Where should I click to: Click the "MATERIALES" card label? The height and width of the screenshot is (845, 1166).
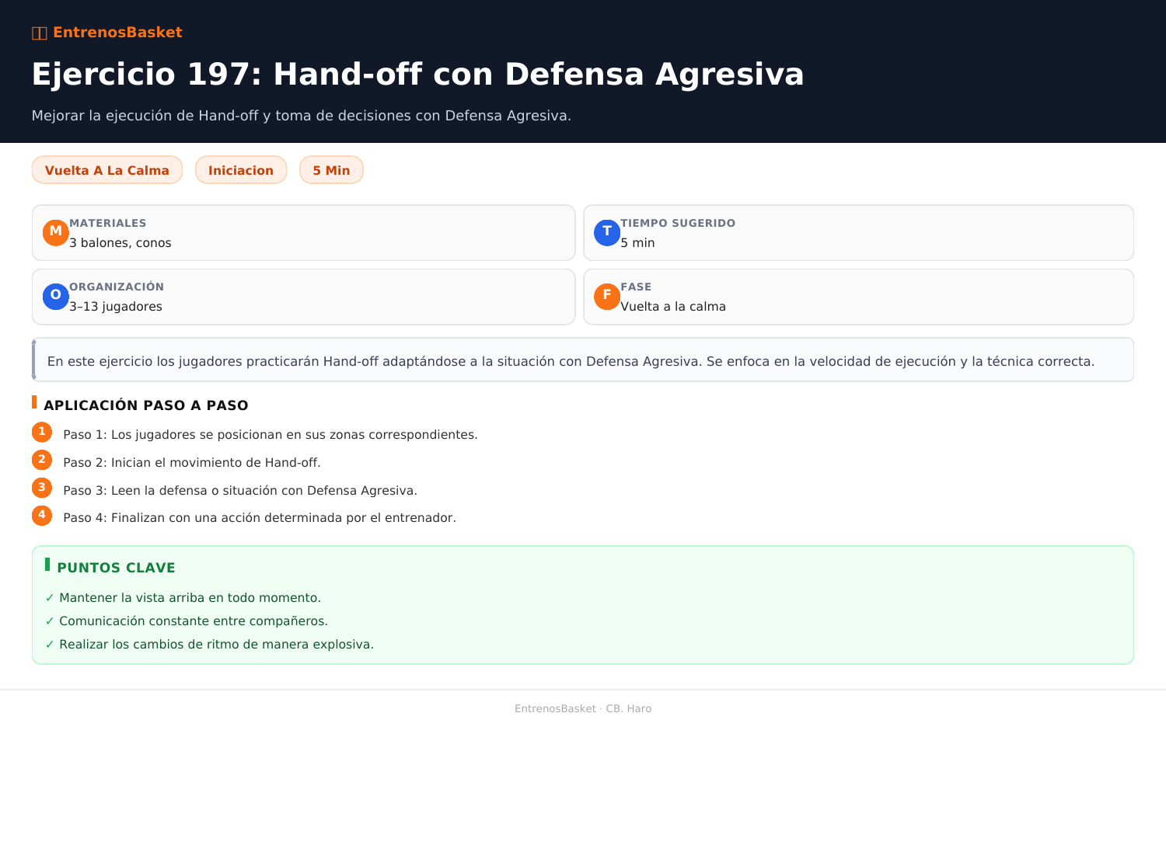point(108,223)
